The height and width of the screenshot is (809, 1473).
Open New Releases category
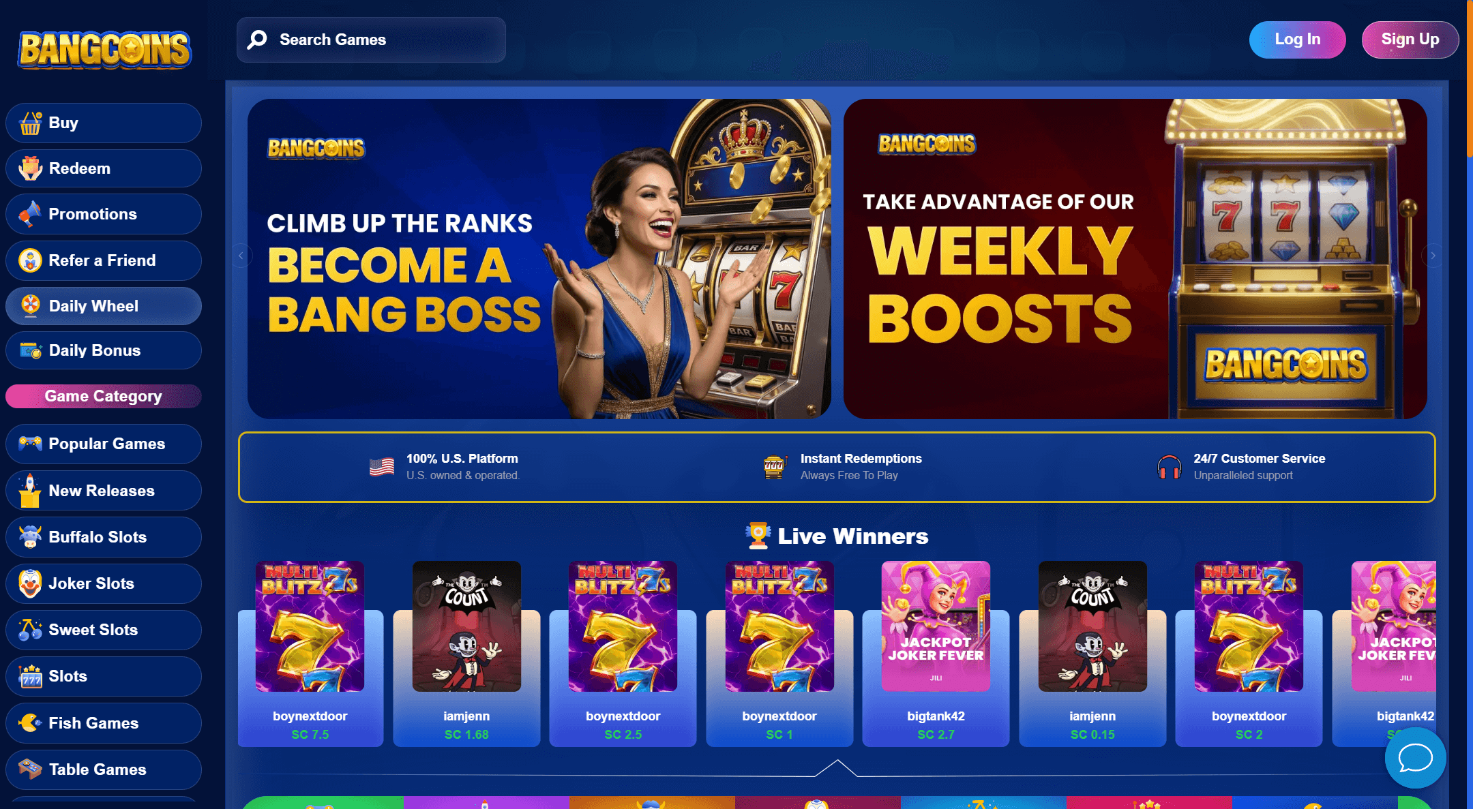[x=104, y=491]
